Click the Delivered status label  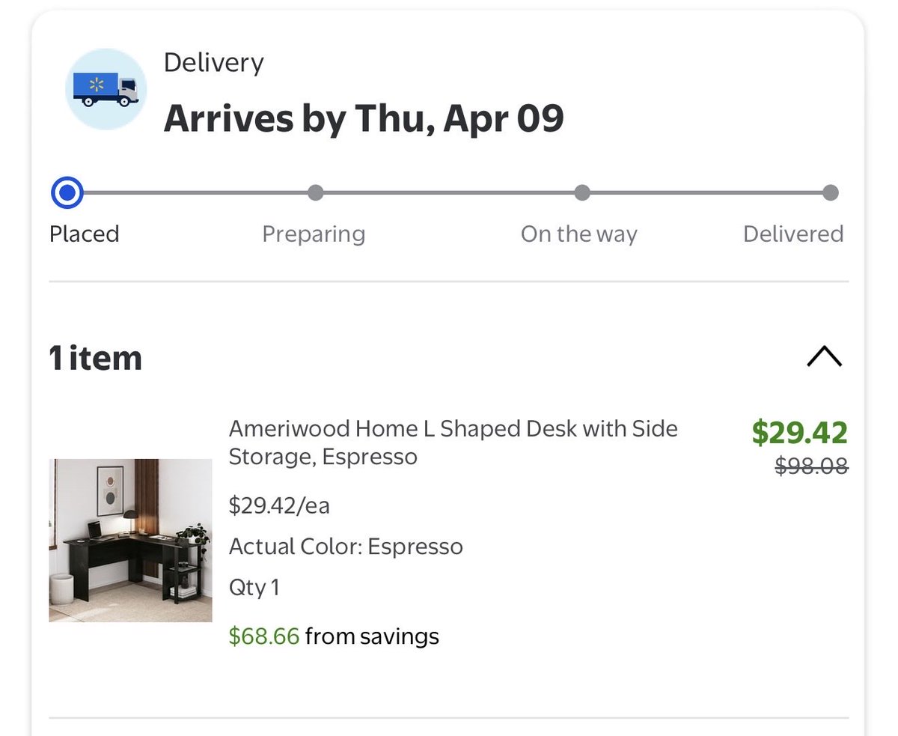click(x=792, y=234)
